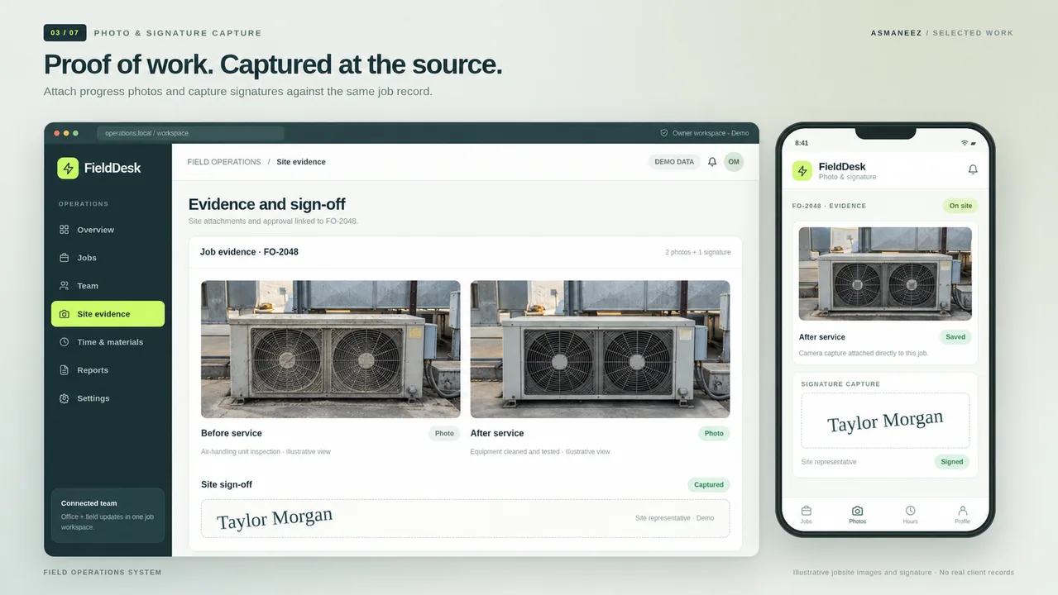Check notifications bell in the desktop header
Viewport: 1058px width, 595px height.
pos(712,162)
